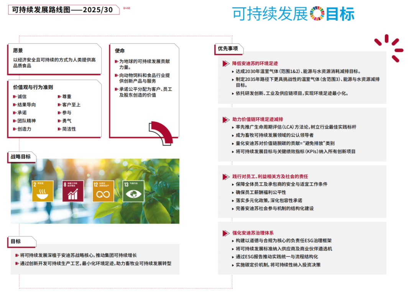414x292 pixels.
Task: Click bullet 完善安迪苏社会参与机制的结构化建设
Action: tap(274, 209)
